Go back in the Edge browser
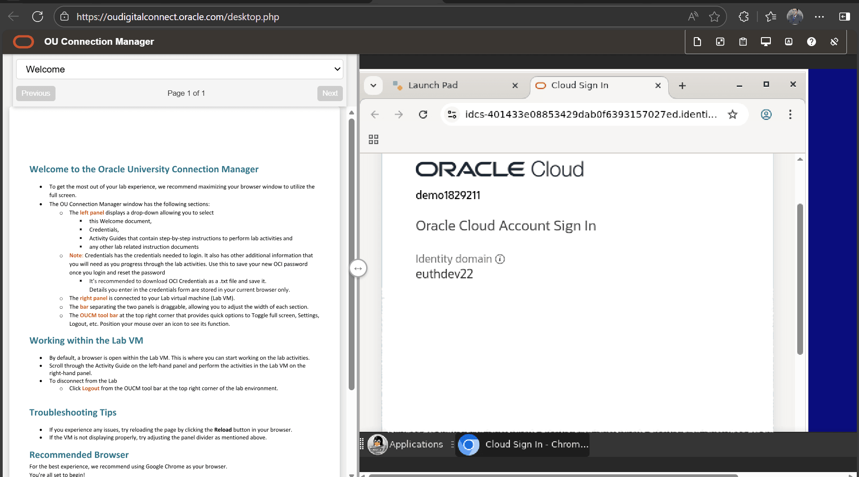The height and width of the screenshot is (477, 859). pos(13,17)
